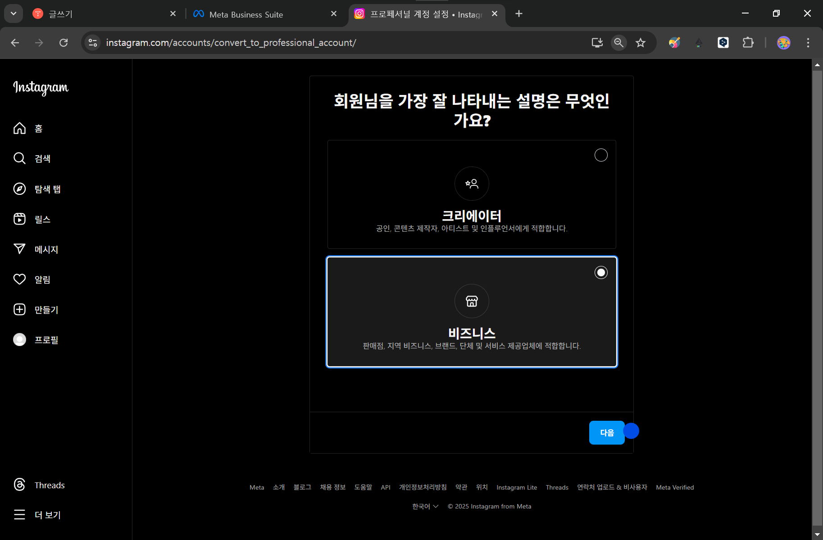
Task: Click the Business storefront icon
Action: tap(472, 301)
